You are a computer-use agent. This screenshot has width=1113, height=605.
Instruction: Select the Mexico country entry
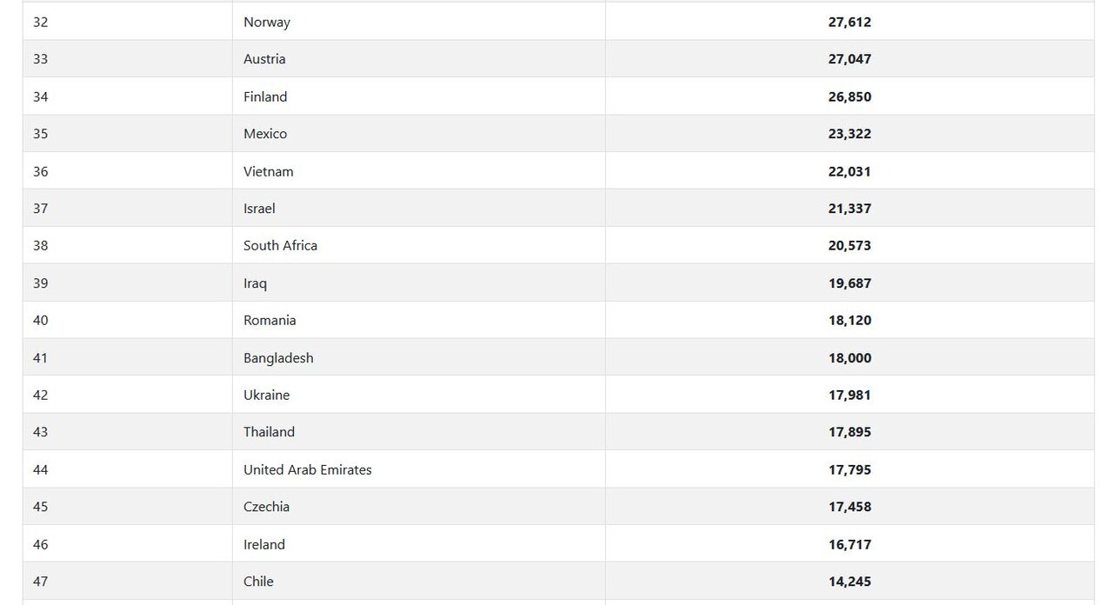click(265, 134)
